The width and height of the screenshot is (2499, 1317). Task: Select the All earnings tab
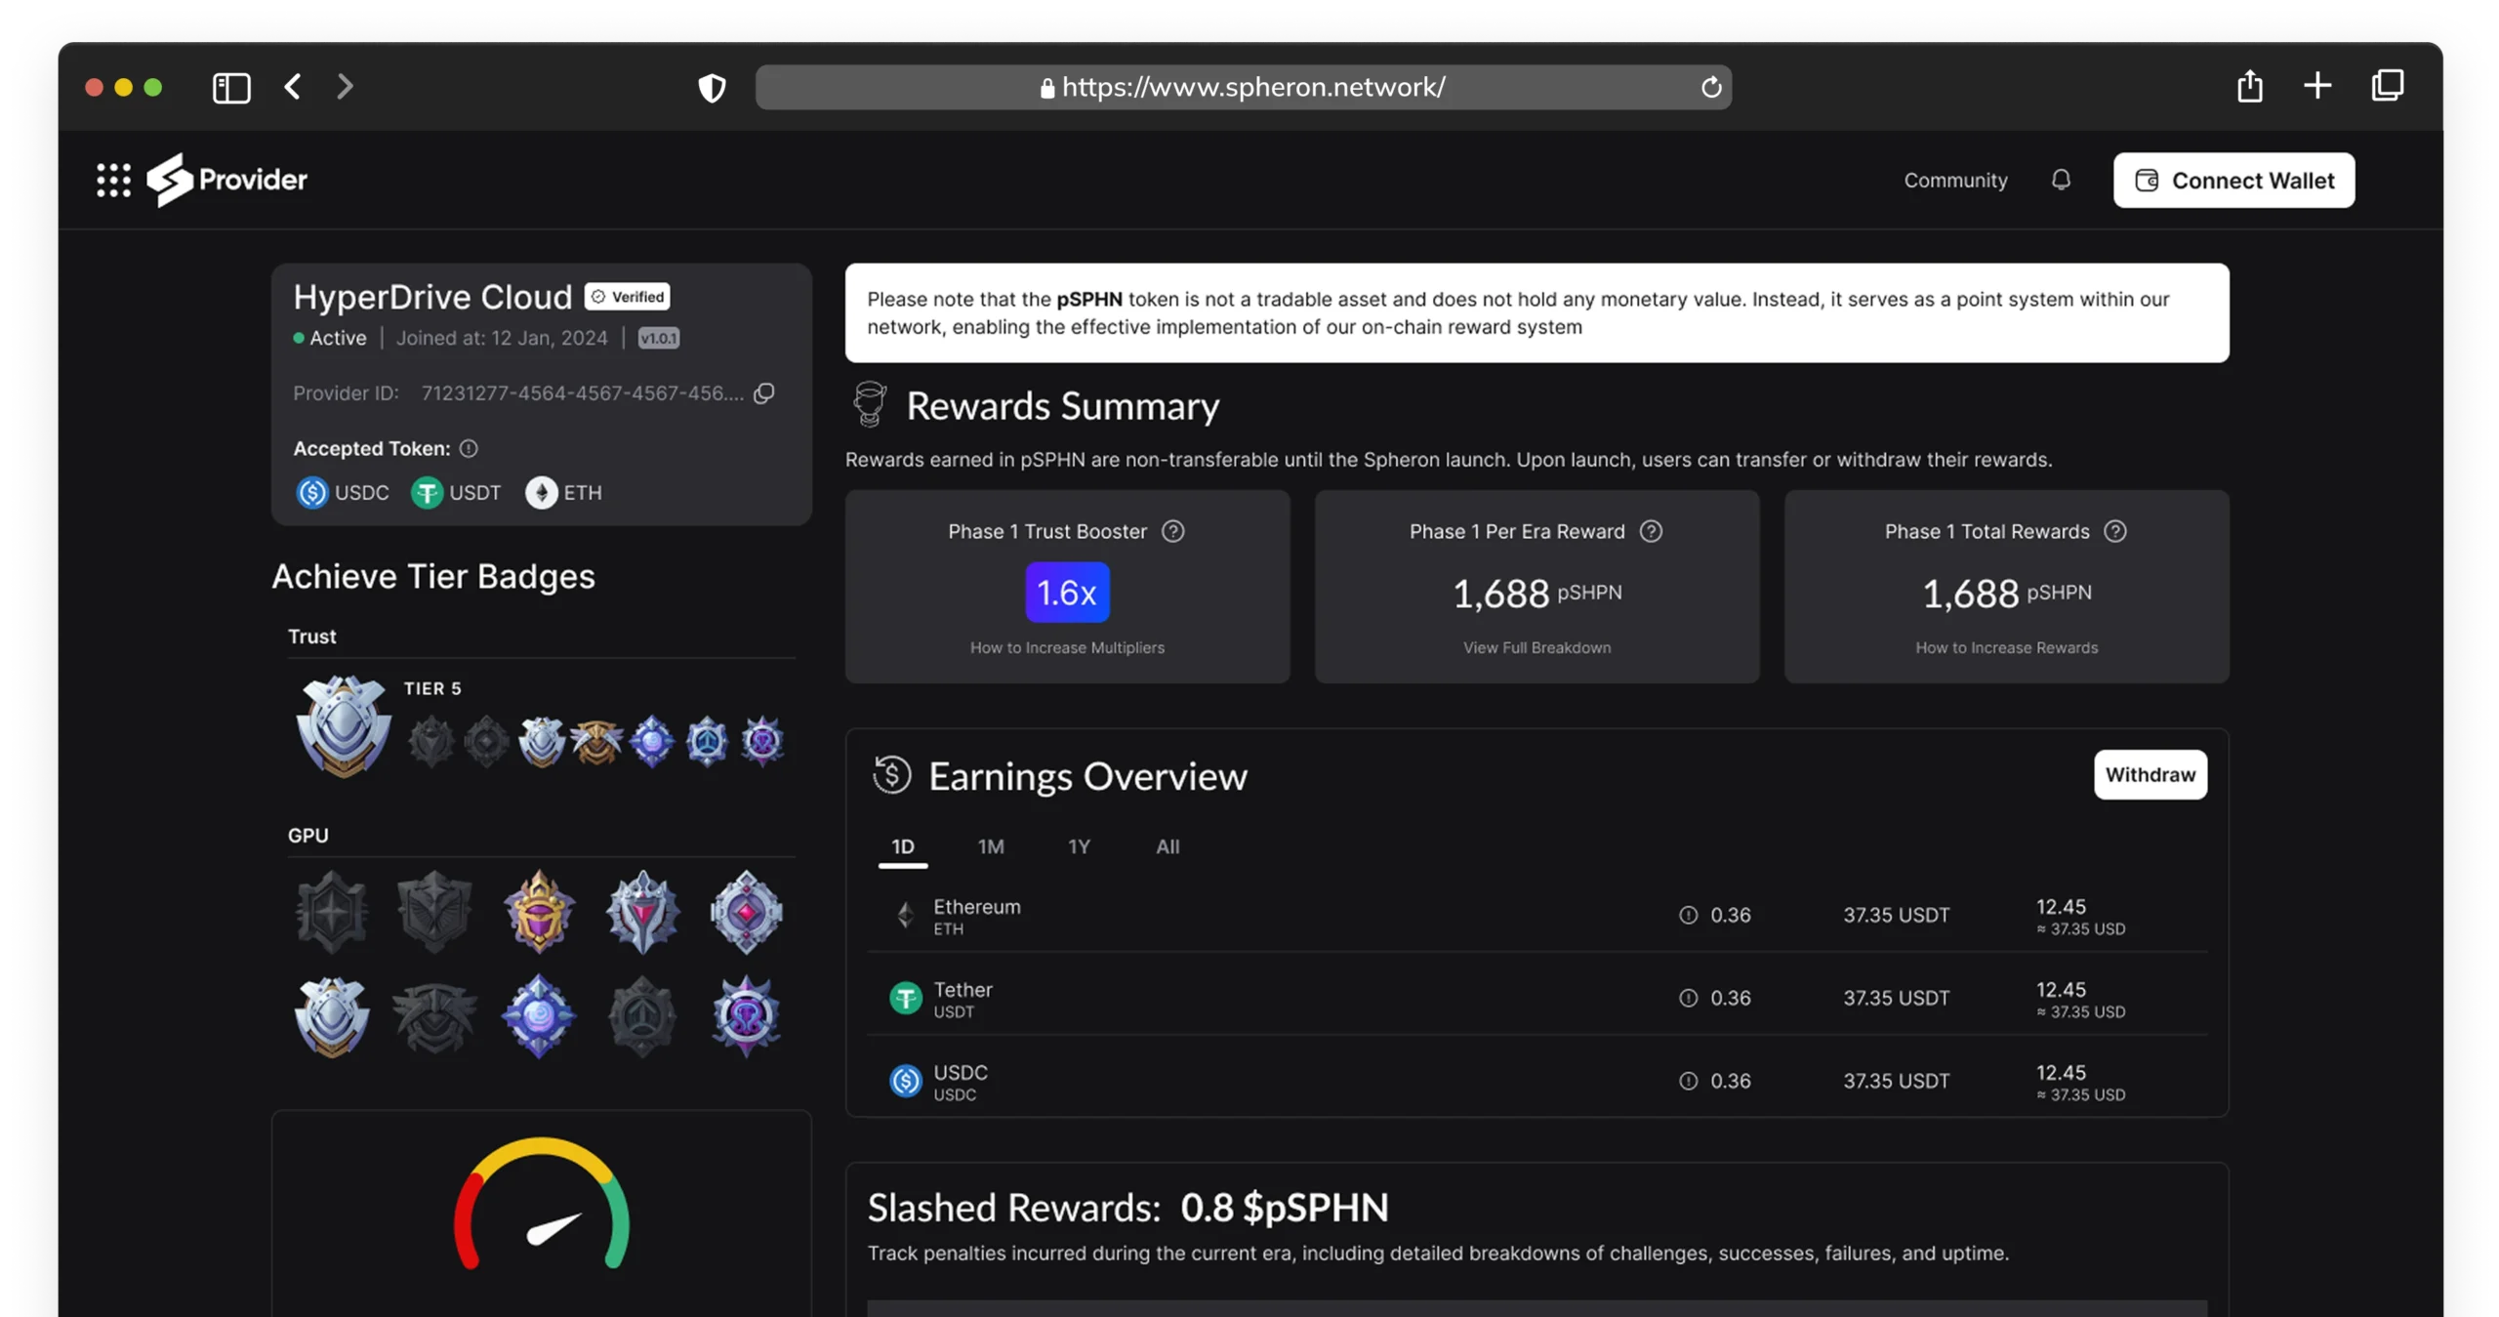[x=1168, y=846]
